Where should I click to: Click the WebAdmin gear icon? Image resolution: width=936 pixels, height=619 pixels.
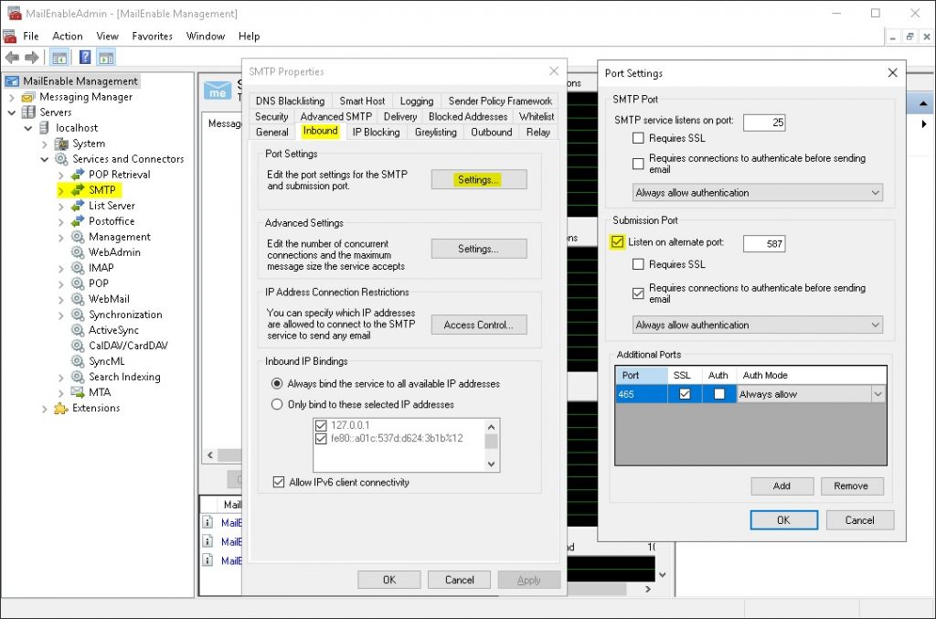(78, 252)
